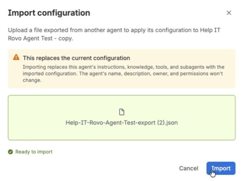Close the Import configuration dialog with X
Viewport: 243px width, 181px height.
(x=229, y=13)
